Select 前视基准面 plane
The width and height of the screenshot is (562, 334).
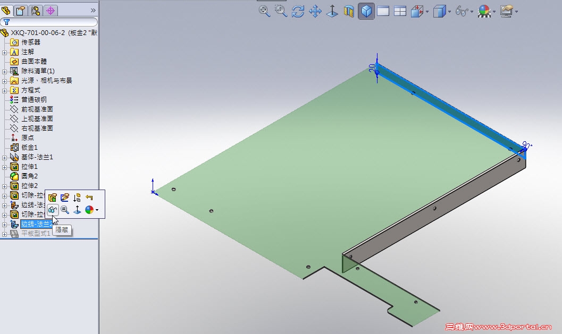[x=37, y=109]
